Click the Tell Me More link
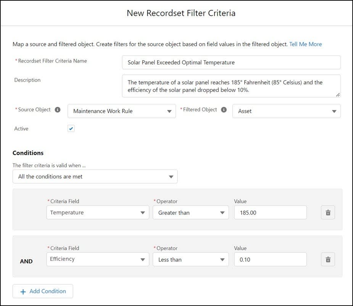This screenshot has height=306, width=353. pyautogui.click(x=305, y=44)
